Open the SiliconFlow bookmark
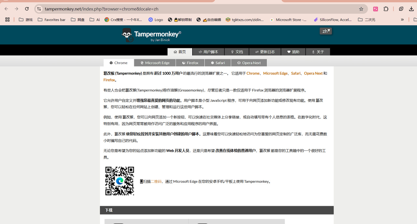Screen dimensions: 417x224 point(333,20)
